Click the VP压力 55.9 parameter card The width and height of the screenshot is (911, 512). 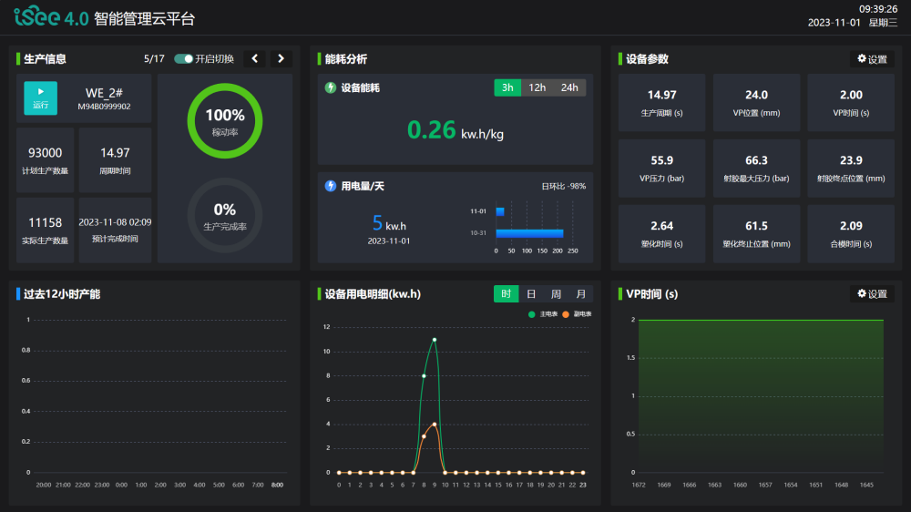pos(662,169)
